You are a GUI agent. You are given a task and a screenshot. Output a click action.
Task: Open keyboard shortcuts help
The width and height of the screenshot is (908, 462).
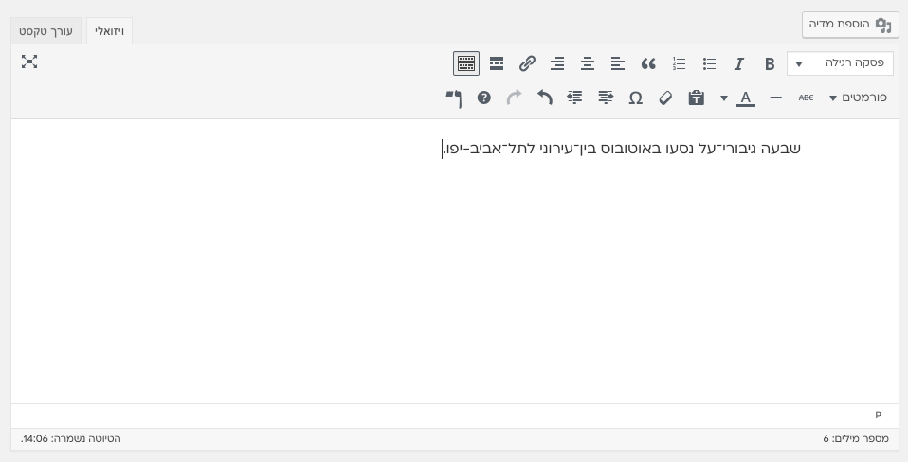point(484,98)
